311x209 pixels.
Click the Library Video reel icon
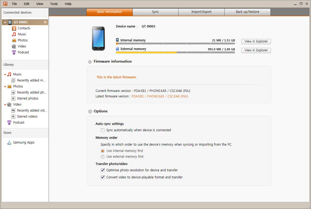[9, 104]
